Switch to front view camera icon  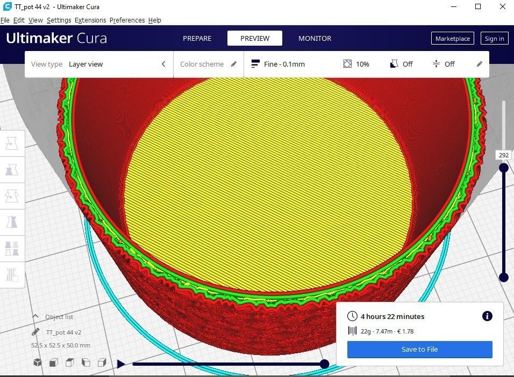pos(54,363)
